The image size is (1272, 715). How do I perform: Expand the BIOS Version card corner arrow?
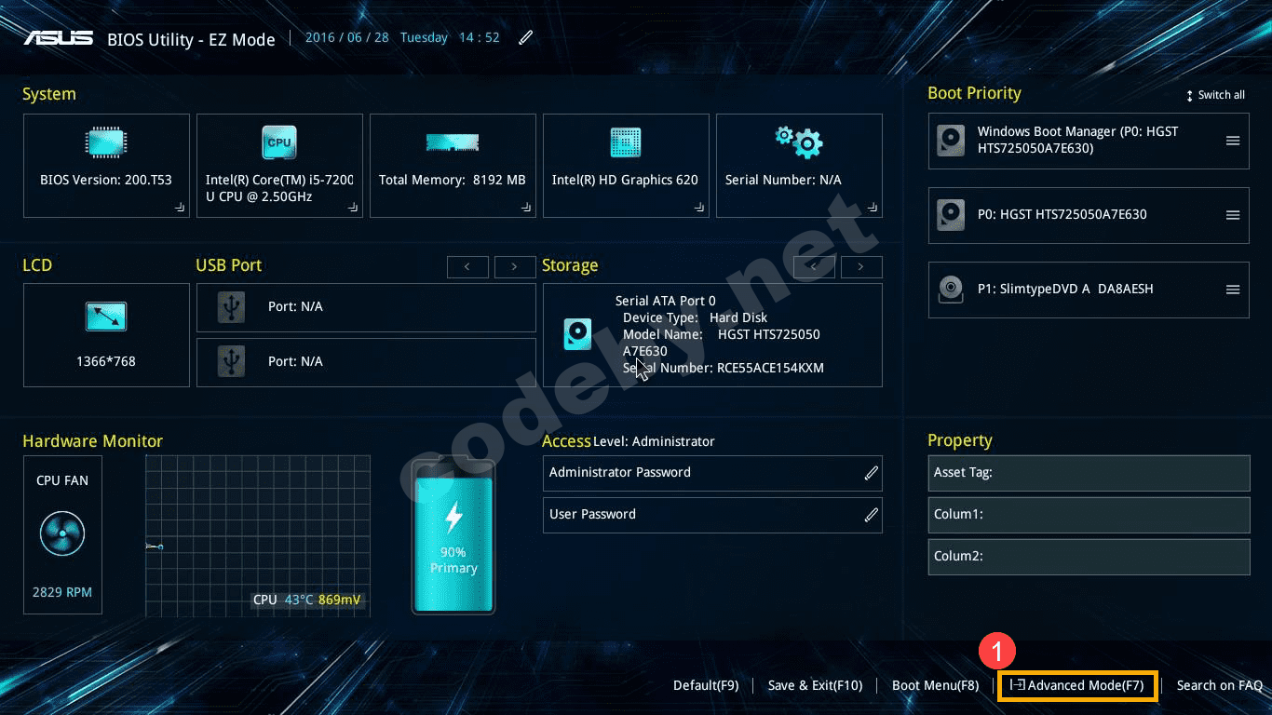pyautogui.click(x=180, y=209)
